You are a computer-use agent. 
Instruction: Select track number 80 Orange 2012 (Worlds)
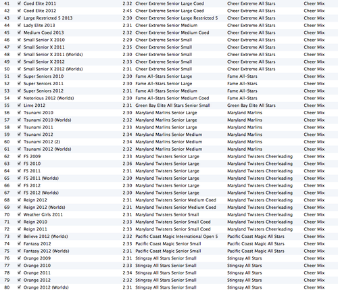(169, 287)
